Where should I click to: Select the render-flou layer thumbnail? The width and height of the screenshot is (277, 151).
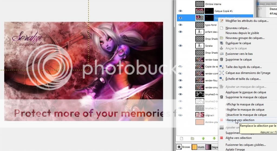click(200, 80)
